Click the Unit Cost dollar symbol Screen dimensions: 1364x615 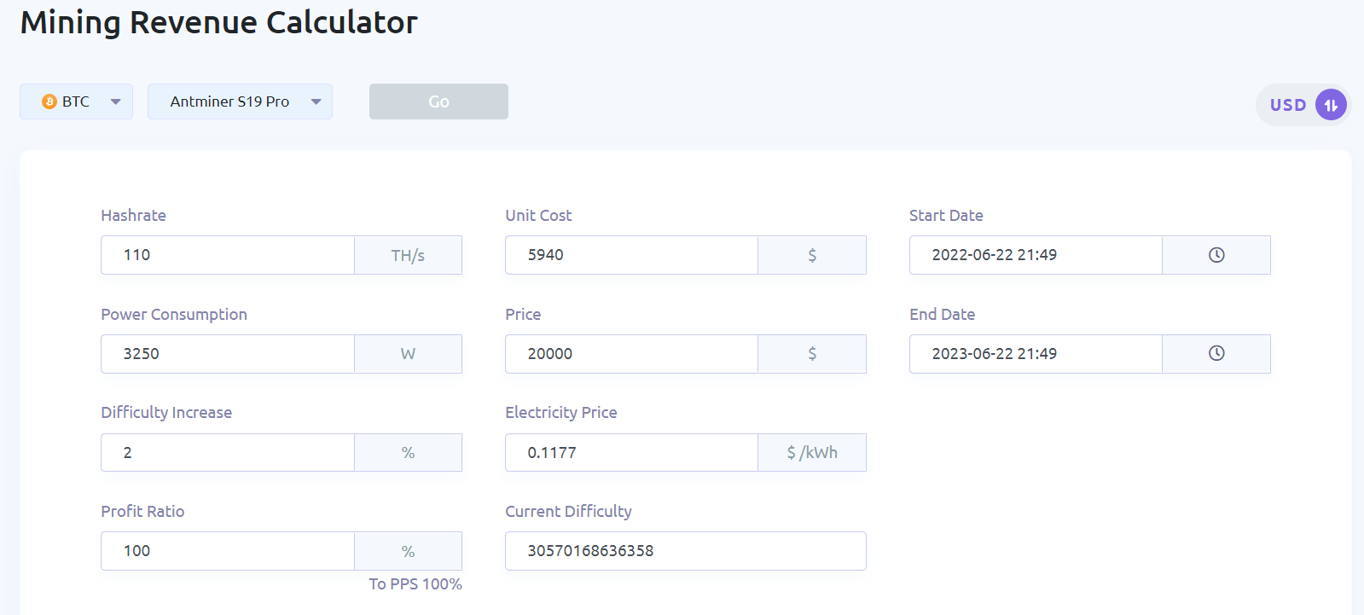[x=812, y=255]
